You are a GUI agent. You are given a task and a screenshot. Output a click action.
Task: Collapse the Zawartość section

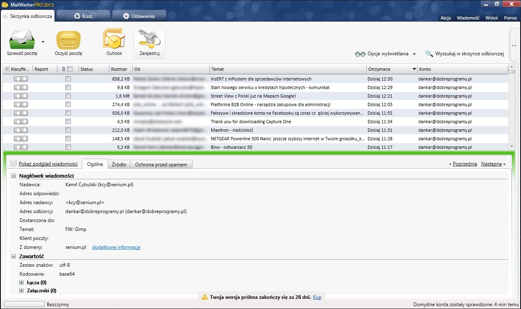(x=14, y=256)
